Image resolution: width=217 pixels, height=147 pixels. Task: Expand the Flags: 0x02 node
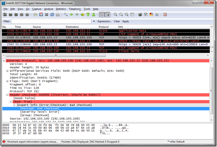tap(7, 81)
